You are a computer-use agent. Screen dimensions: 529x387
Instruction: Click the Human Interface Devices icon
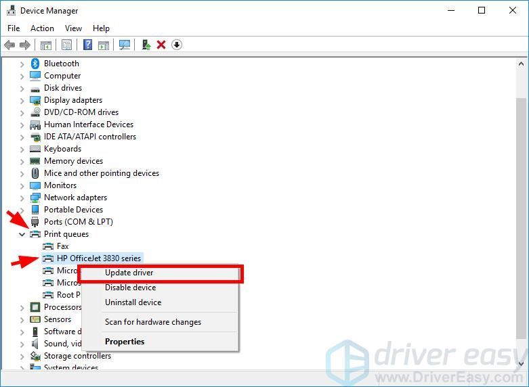[x=35, y=124]
